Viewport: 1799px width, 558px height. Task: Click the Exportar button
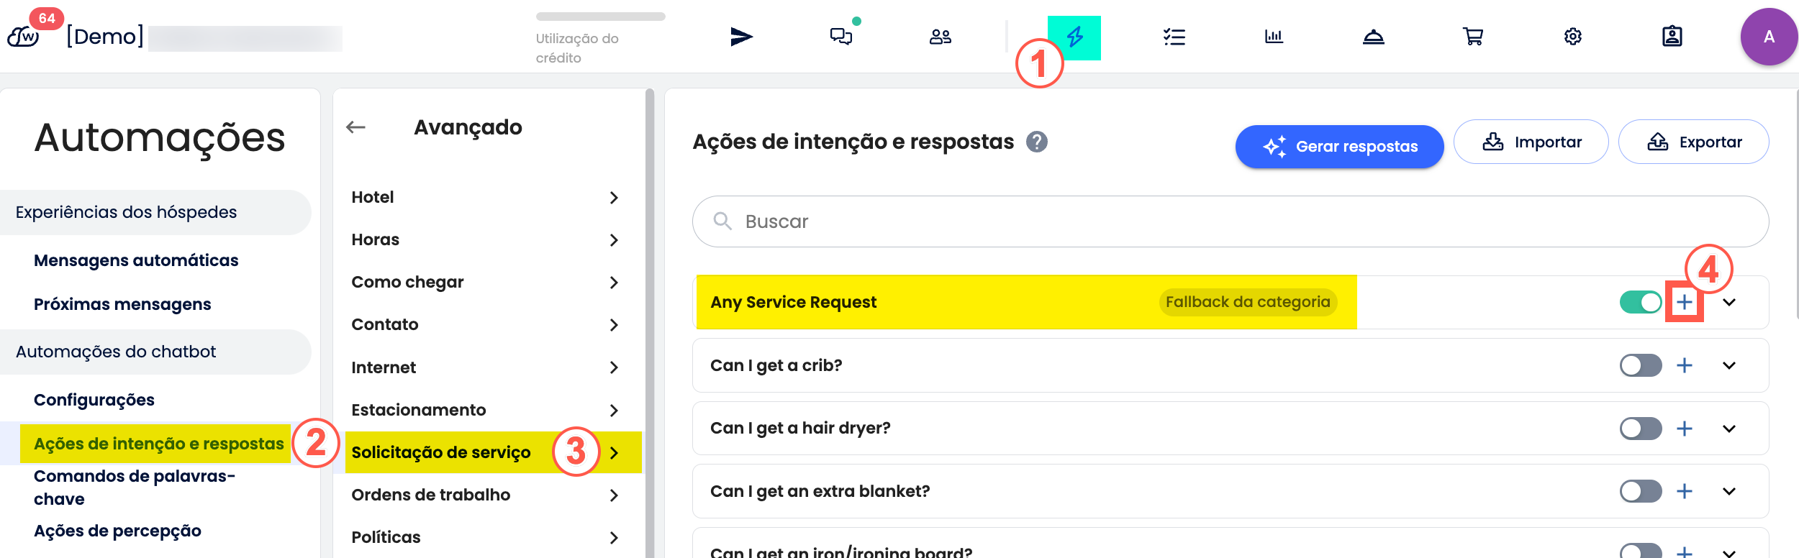click(x=1693, y=142)
